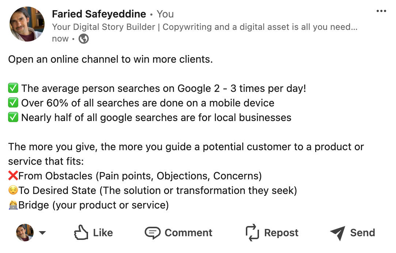
Task: Click the green checkmark beside Nearly half
Action: click(13, 118)
